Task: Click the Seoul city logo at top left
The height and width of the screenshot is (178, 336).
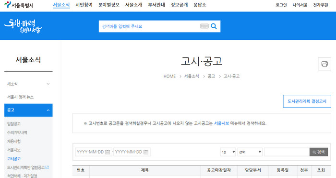Action: 19,5
